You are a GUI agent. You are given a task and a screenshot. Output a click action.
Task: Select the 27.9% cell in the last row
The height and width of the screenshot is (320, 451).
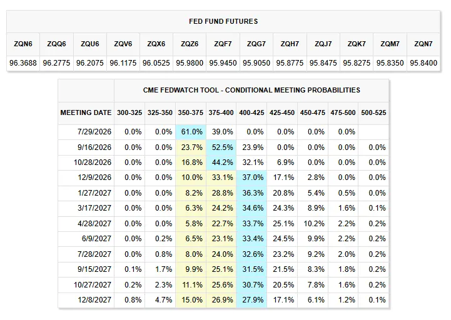click(x=253, y=300)
